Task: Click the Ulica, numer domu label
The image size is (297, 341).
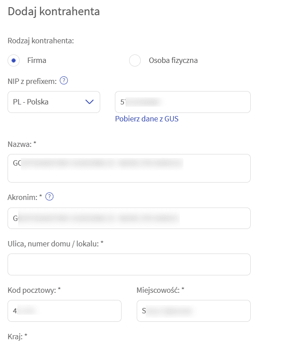Action: point(56,244)
